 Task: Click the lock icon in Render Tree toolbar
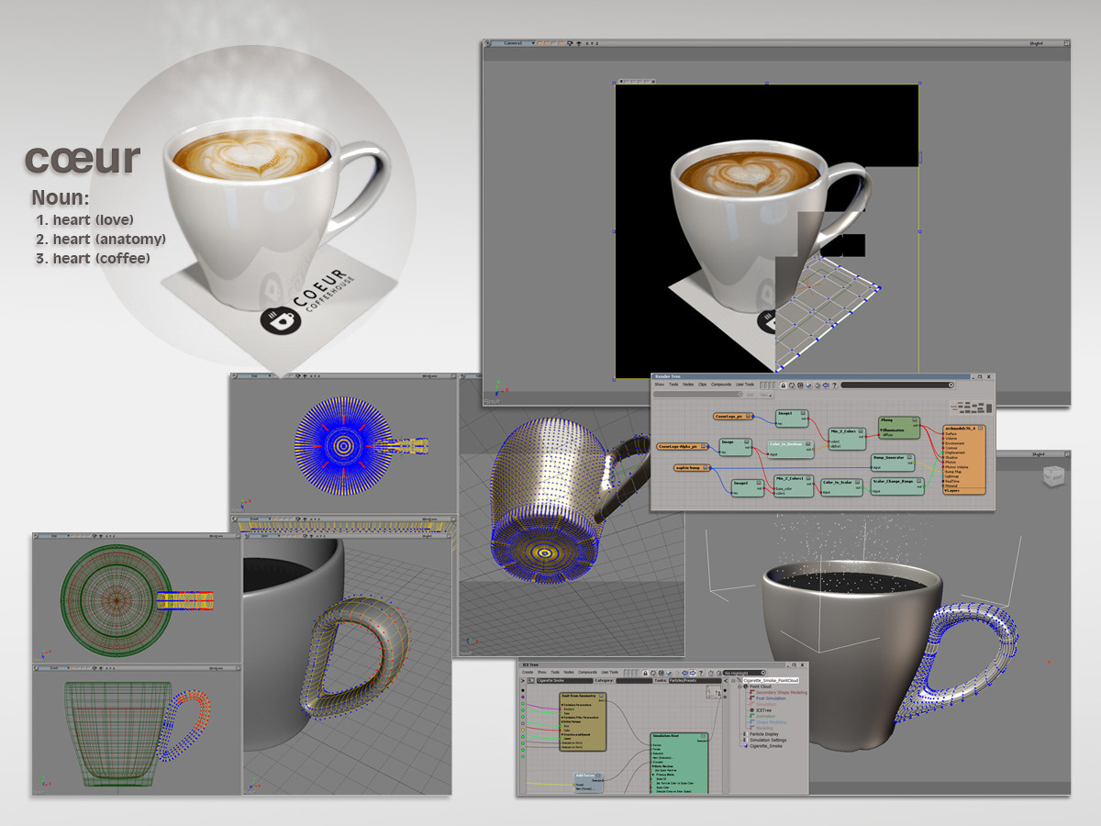tap(783, 385)
